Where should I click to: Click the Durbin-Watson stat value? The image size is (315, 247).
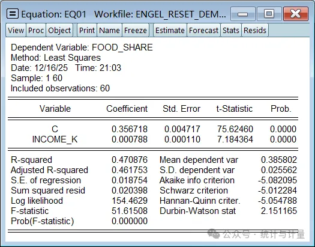pos(279,211)
